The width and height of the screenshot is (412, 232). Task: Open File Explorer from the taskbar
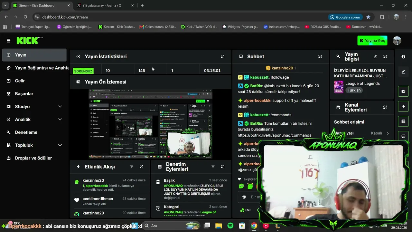coord(219,226)
